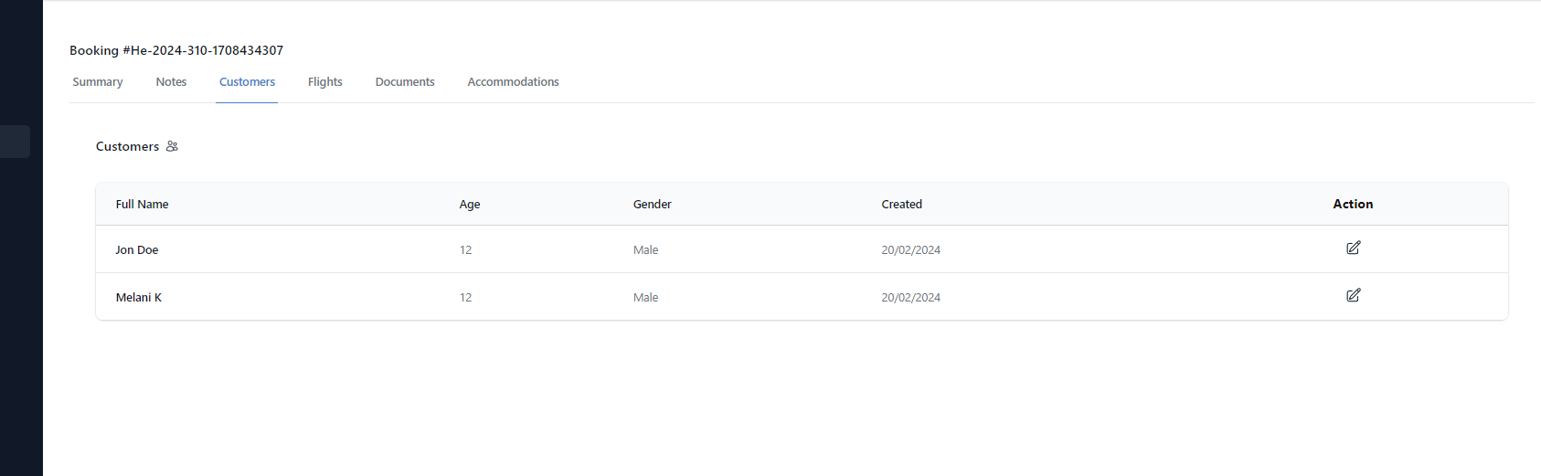The width and height of the screenshot is (1541, 476).
Task: Click the Age column header
Action: [470, 205]
